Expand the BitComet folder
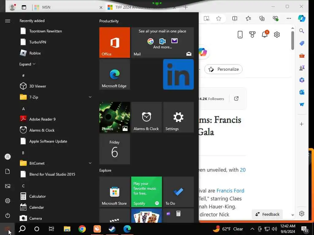This screenshot has width=314, height=235. click(90, 163)
